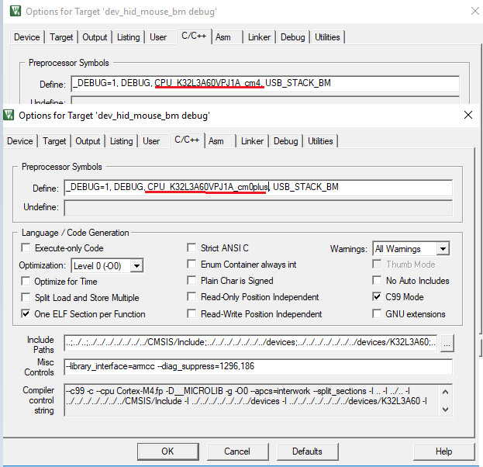Click the Keil icon in the front dialog title bar
The image size is (483, 467).
tap(10, 115)
